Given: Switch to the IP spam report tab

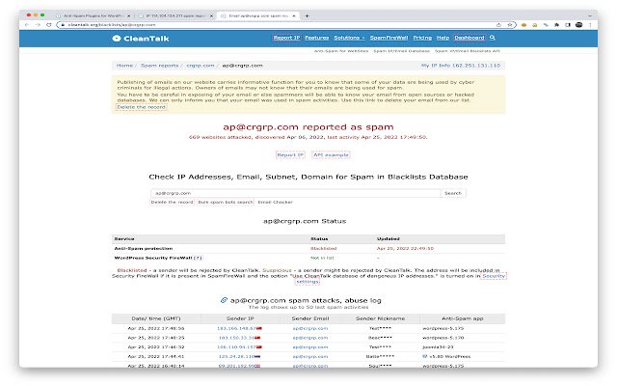Looking at the screenshot, I should coord(175,15).
